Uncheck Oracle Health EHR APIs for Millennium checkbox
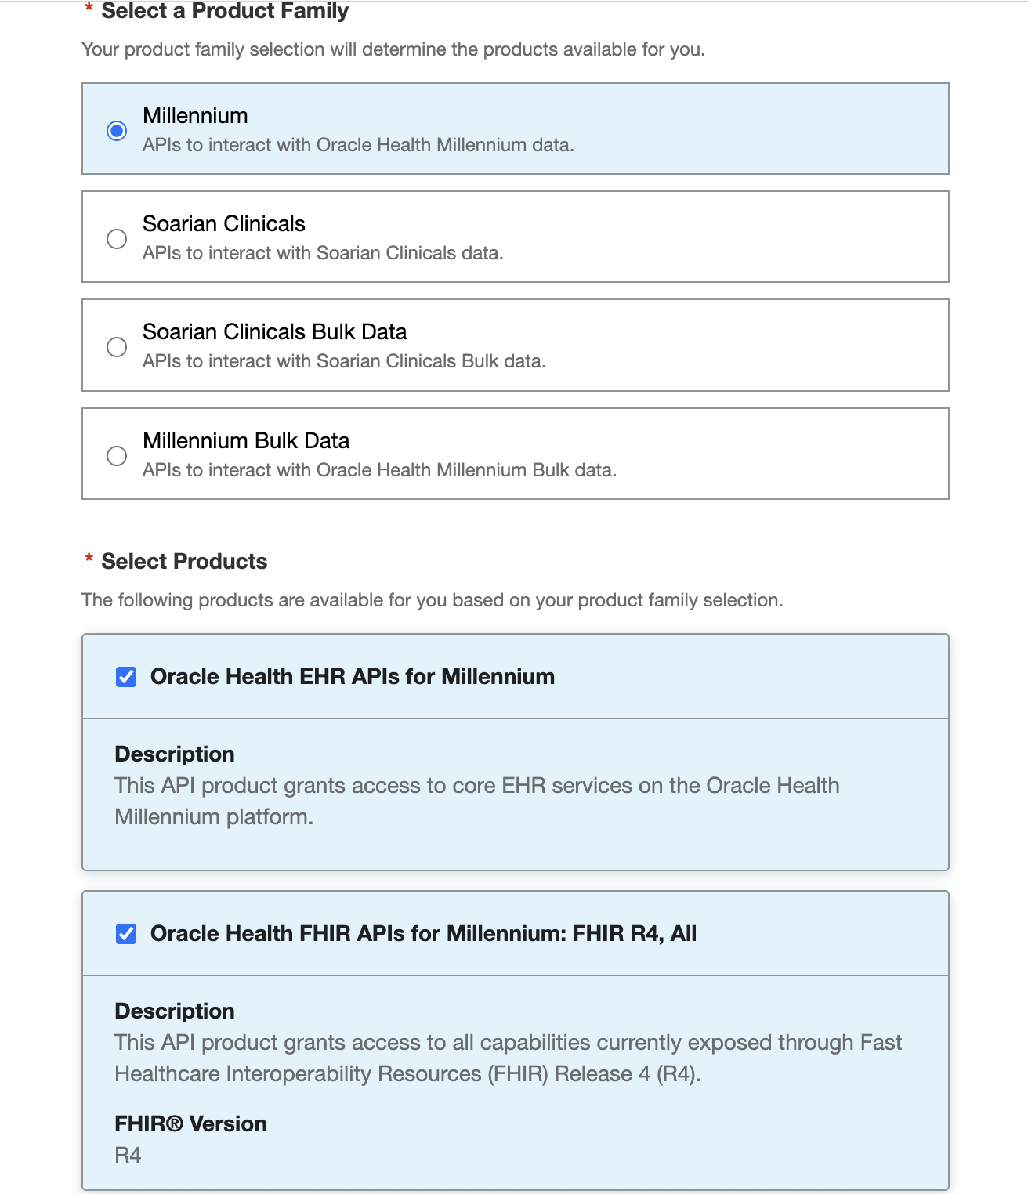 pyautogui.click(x=126, y=677)
